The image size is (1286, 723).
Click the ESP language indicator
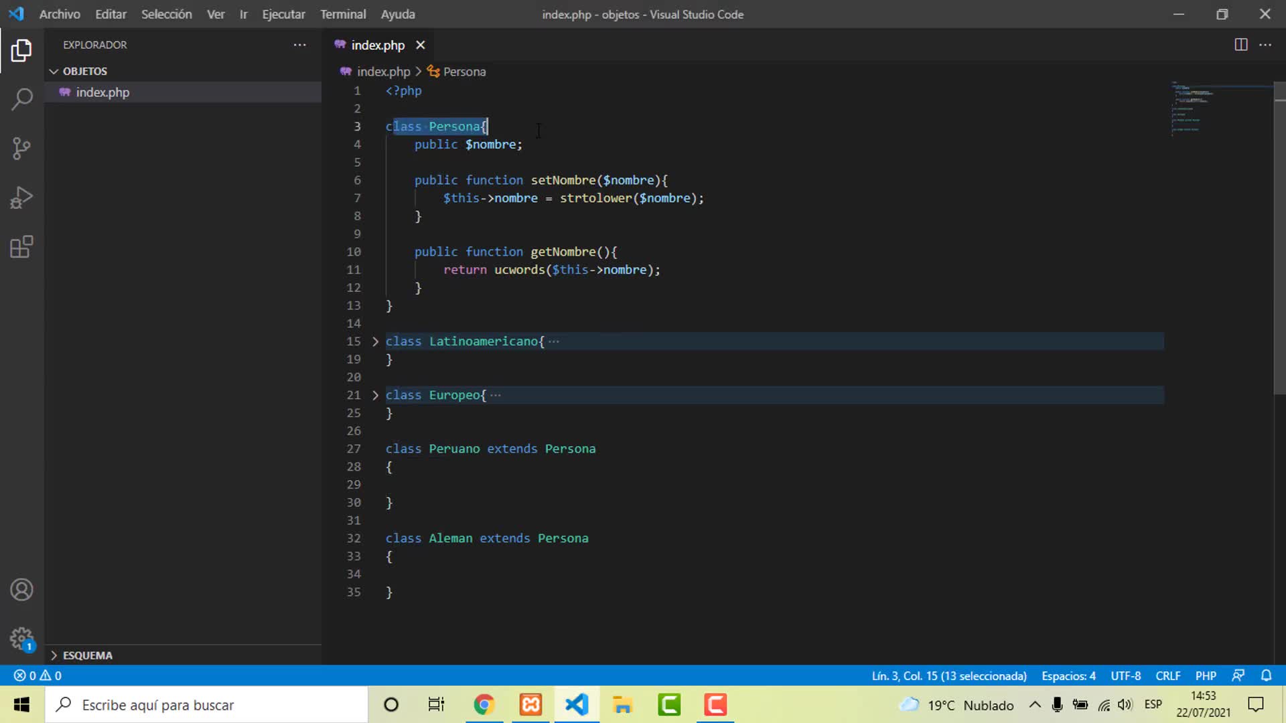pos(1153,704)
